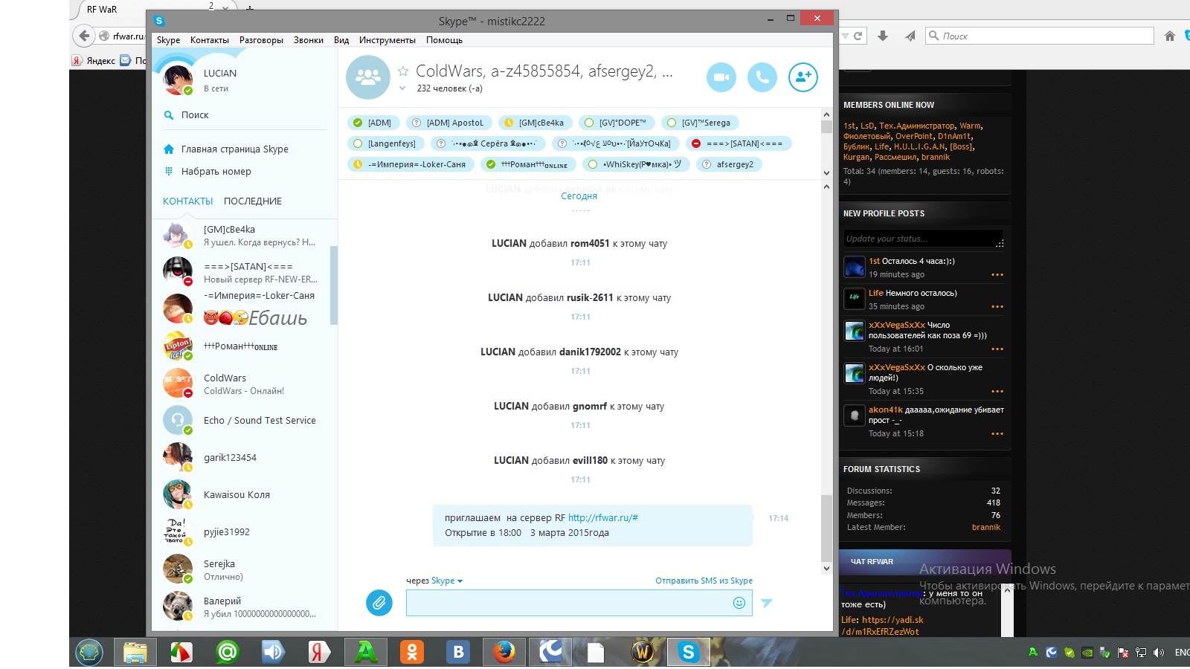Click 'Update your status...' field on forum

pos(924,239)
